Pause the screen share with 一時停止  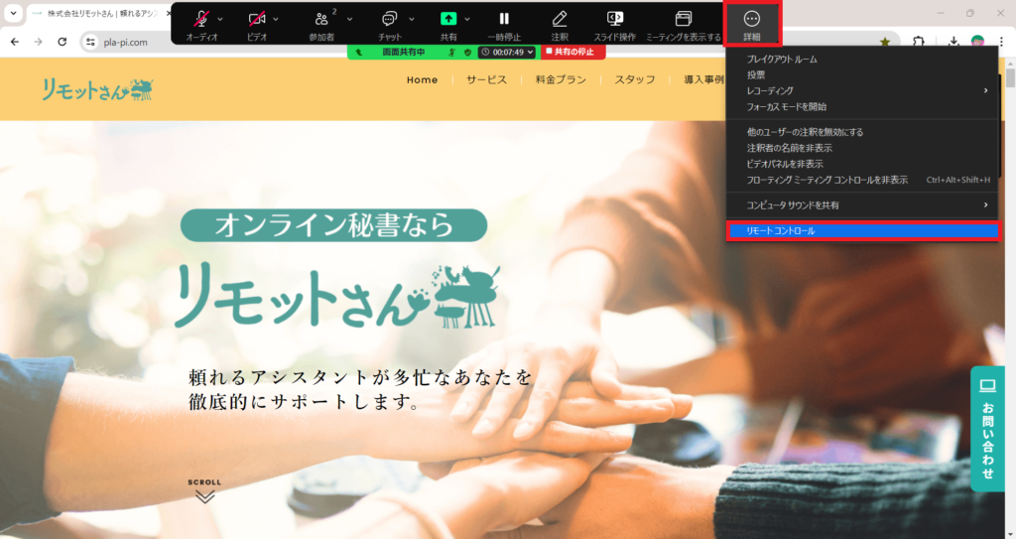[504, 19]
